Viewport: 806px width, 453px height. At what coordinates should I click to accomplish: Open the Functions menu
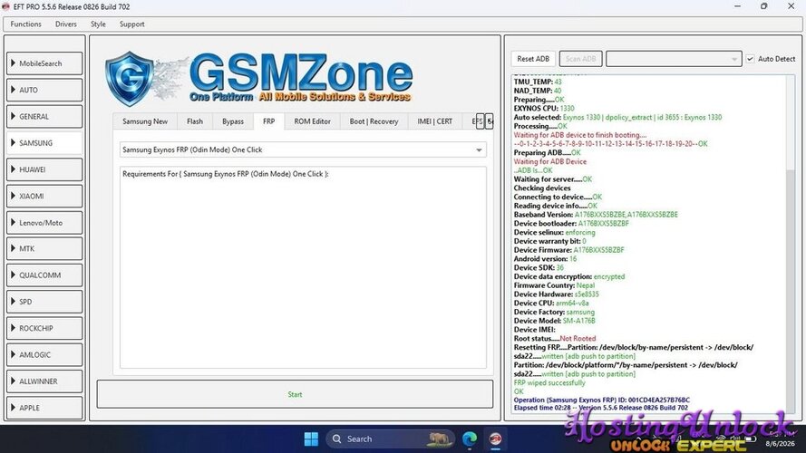(x=25, y=24)
